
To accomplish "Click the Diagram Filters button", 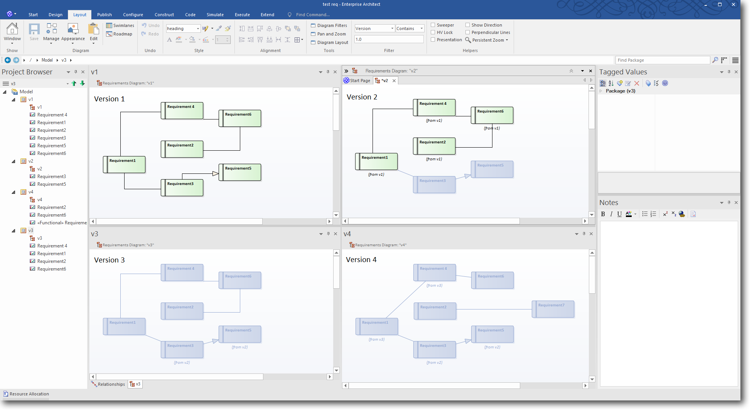I will pyautogui.click(x=329, y=25).
